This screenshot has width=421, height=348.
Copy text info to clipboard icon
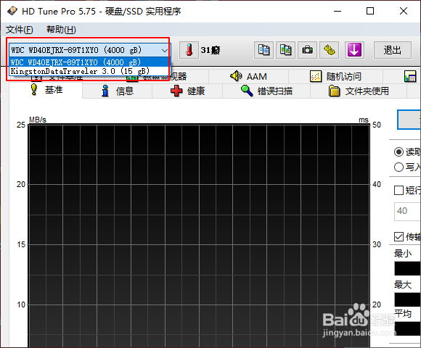pyautogui.click(x=263, y=50)
